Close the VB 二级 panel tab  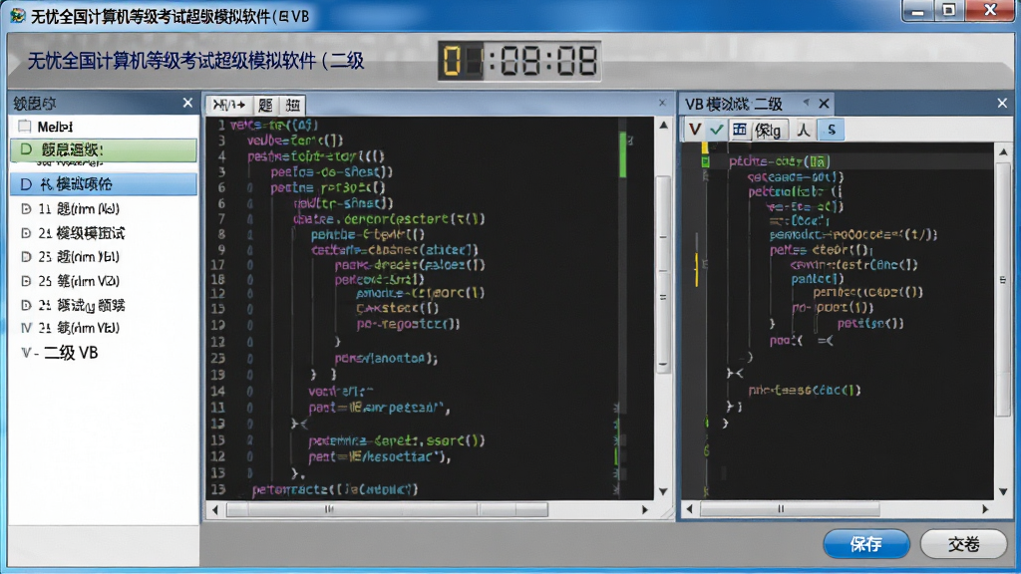tap(824, 104)
